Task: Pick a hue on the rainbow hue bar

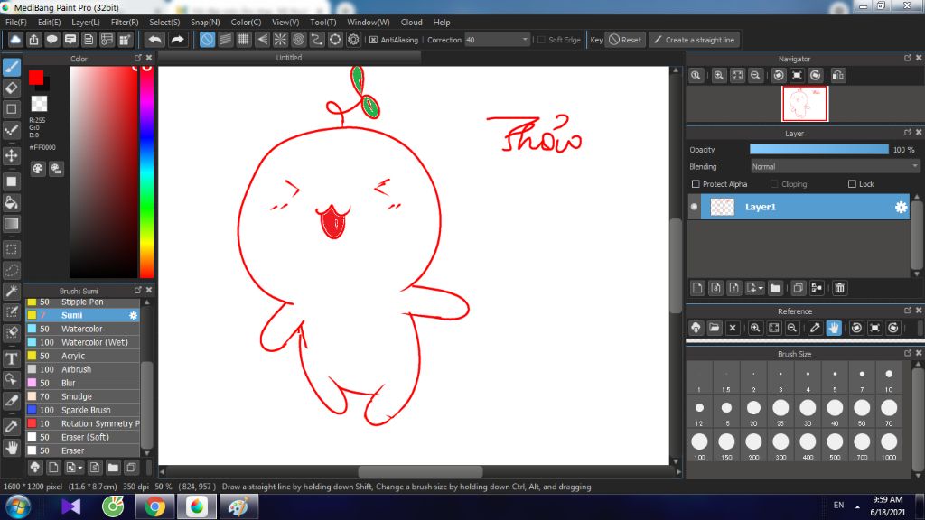Action: pos(146,171)
